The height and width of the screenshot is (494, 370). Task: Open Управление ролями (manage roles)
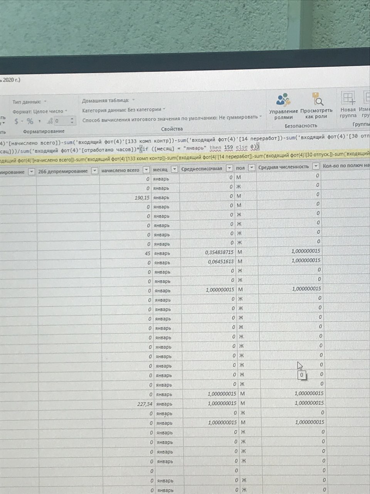(284, 106)
